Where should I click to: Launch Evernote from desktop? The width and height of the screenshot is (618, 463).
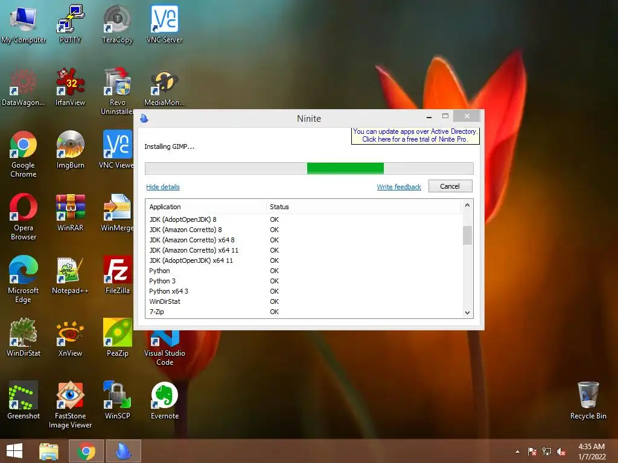pyautogui.click(x=164, y=400)
